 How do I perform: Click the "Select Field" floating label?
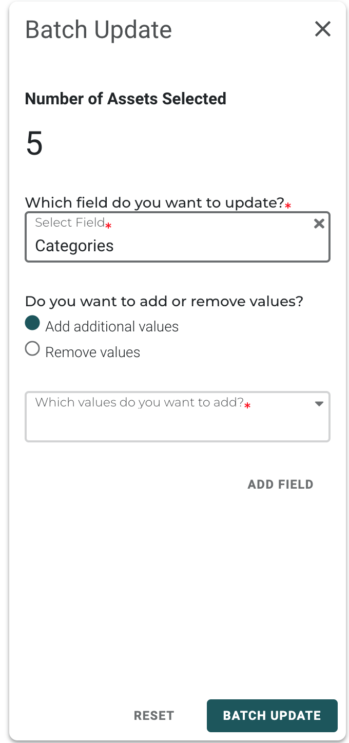click(x=70, y=223)
